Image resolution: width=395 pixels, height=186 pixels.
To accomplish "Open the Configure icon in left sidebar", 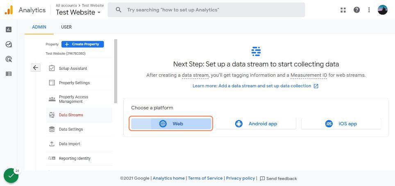I will (x=9, y=74).
